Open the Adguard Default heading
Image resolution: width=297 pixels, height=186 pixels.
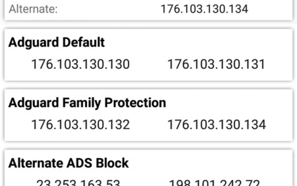(56, 42)
